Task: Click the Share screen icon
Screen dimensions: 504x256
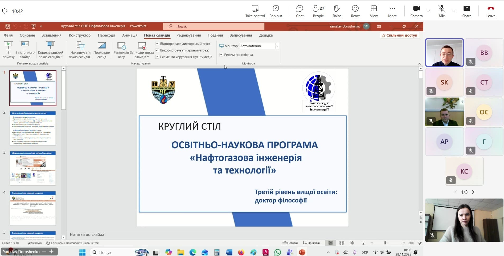Action: pos(466,11)
